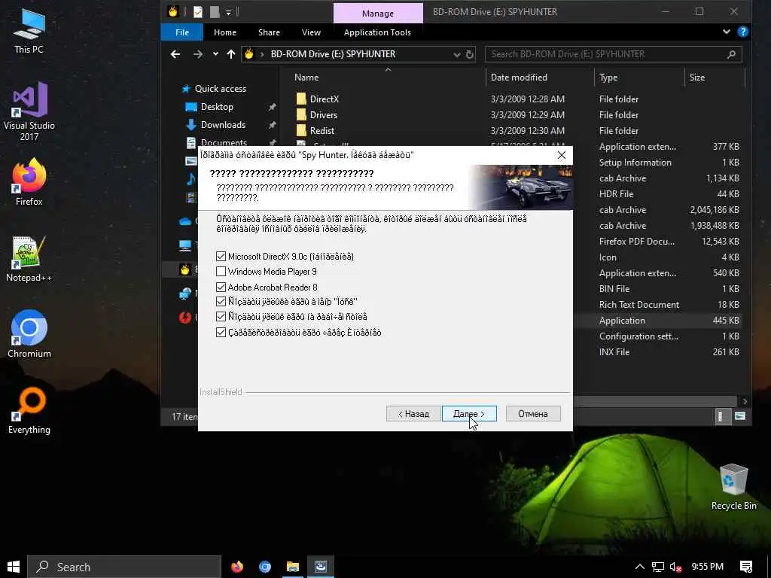Open Documents in navigation pane
This screenshot has height=578, width=771.
coord(224,142)
